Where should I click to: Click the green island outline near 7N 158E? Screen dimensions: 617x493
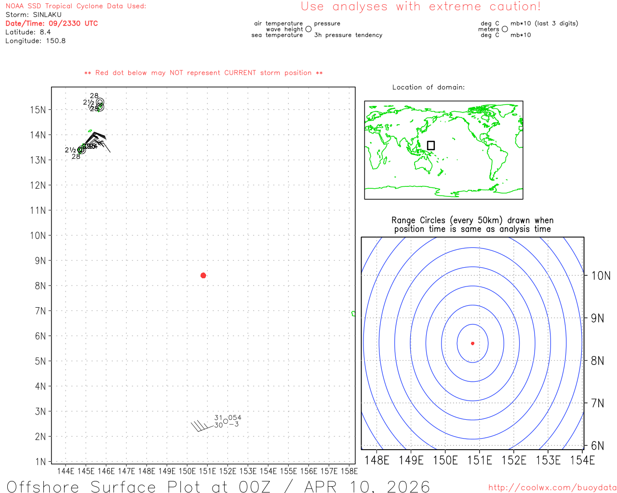pos(354,313)
